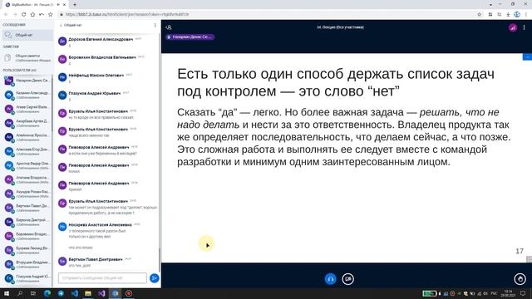Select user Ахундов Роман in users list

pos(27,194)
